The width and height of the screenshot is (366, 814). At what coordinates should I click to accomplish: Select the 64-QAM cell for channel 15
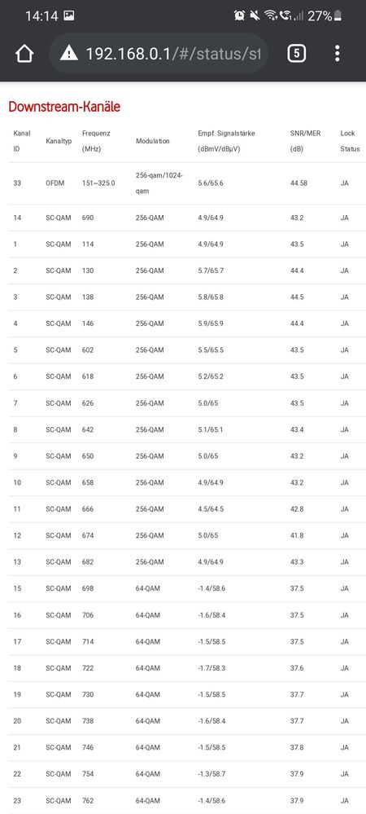click(x=148, y=588)
